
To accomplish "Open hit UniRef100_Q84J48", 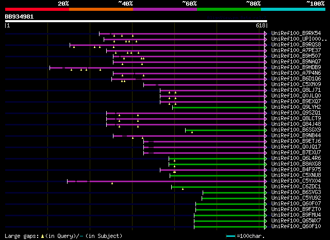I will (296, 124).
